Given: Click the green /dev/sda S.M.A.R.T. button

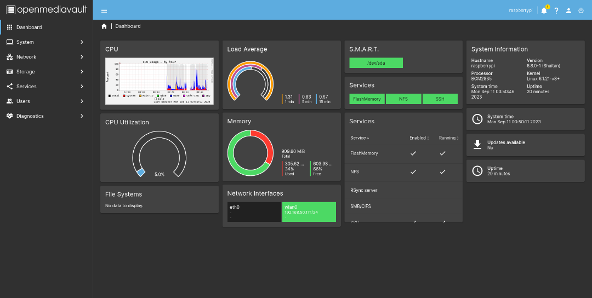Looking at the screenshot, I should [376, 63].
